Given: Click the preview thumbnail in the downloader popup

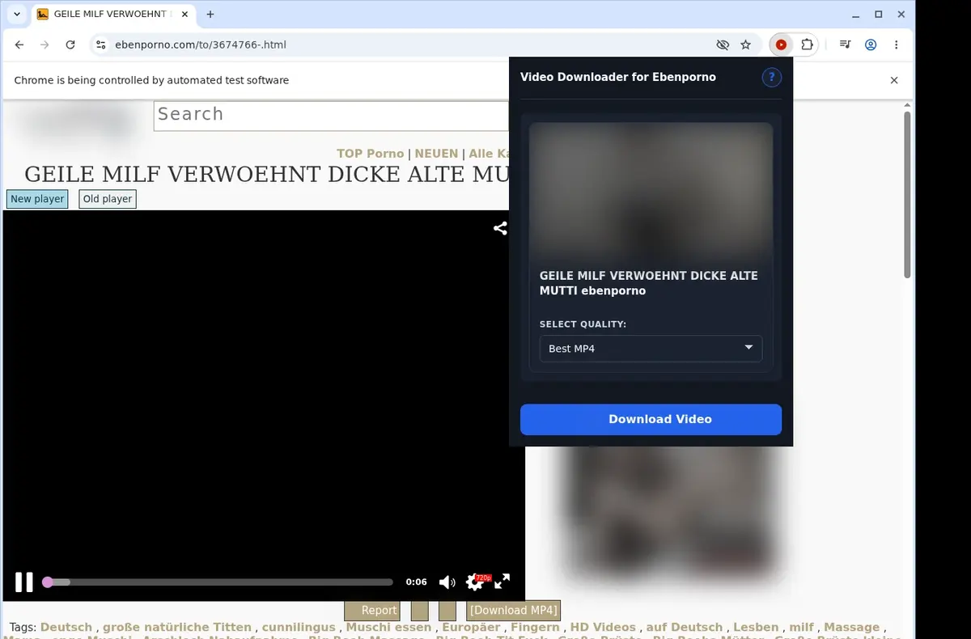Looking at the screenshot, I should [651, 190].
